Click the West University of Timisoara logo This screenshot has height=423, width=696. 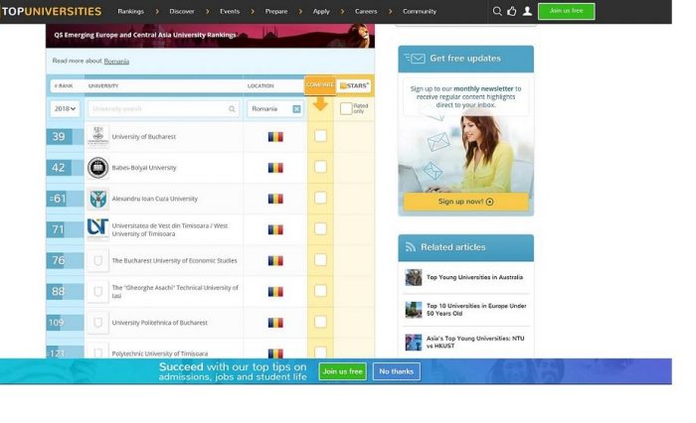pyautogui.click(x=97, y=229)
